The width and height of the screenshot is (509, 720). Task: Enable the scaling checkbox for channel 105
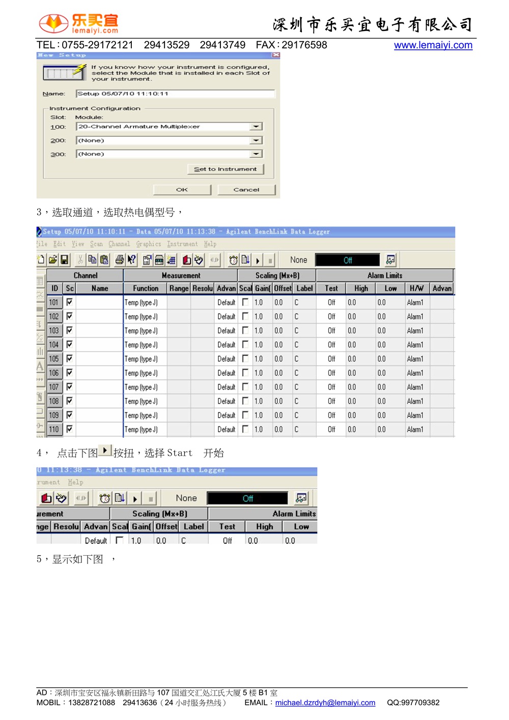tap(245, 358)
